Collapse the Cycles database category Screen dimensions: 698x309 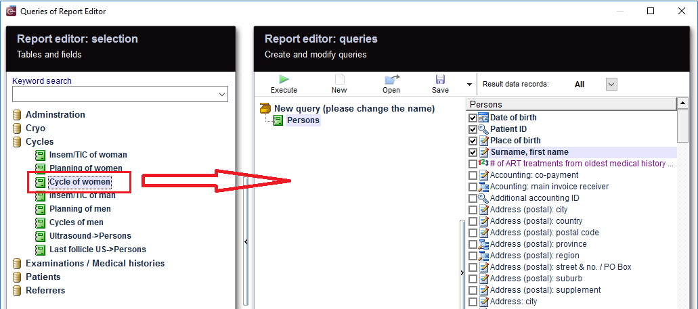click(17, 142)
